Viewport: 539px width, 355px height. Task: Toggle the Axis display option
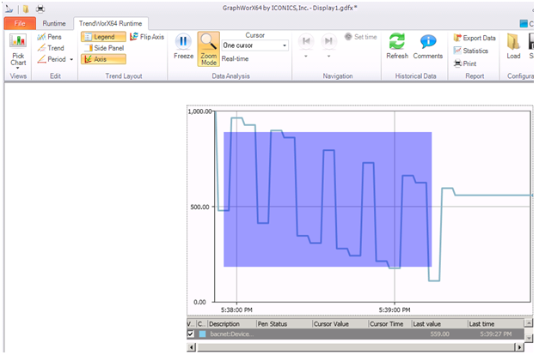click(x=95, y=59)
